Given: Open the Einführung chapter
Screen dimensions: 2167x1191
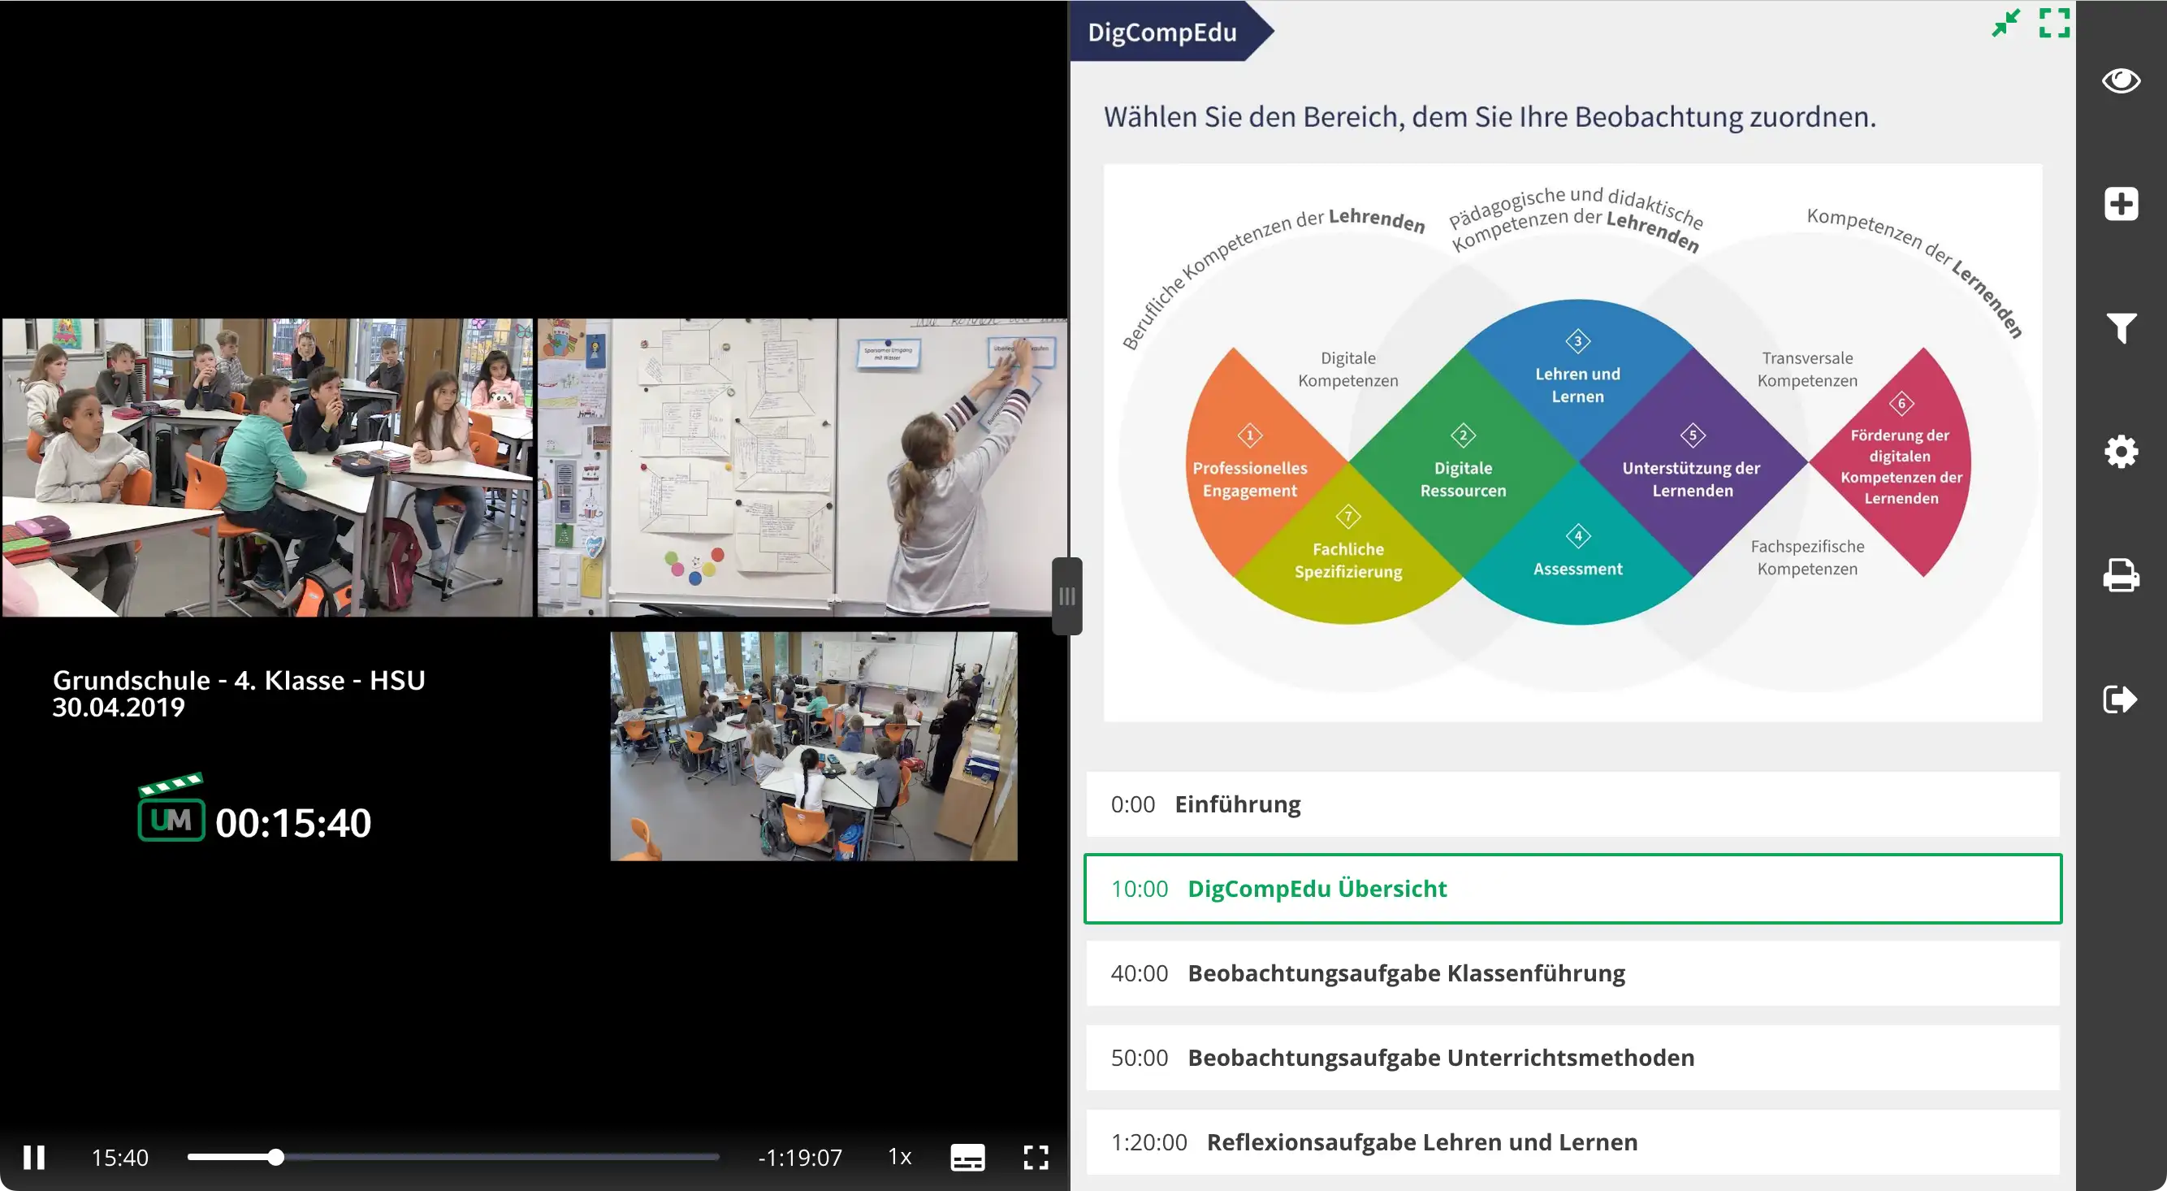Looking at the screenshot, I should (x=1572, y=803).
